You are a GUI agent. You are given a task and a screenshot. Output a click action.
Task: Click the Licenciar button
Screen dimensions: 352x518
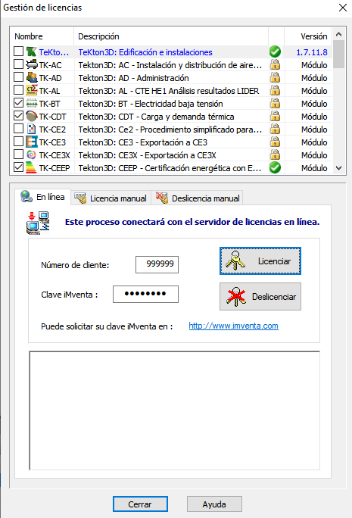pos(260,261)
